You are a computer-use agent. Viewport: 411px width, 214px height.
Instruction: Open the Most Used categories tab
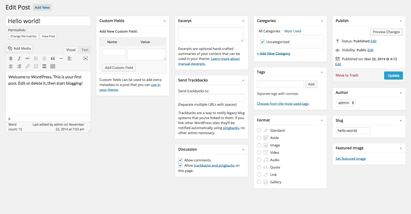293,31
